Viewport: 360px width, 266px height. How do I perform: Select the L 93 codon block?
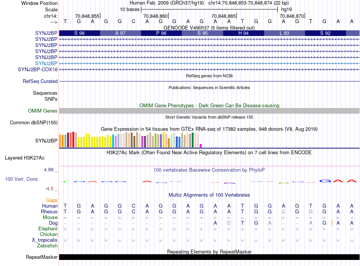[x=284, y=33]
